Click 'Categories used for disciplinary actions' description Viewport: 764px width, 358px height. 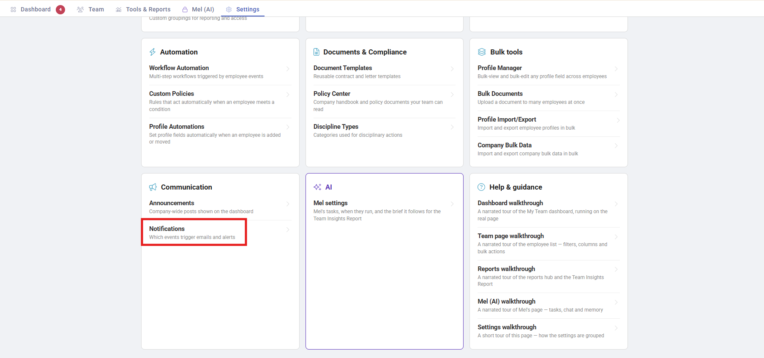coord(358,135)
